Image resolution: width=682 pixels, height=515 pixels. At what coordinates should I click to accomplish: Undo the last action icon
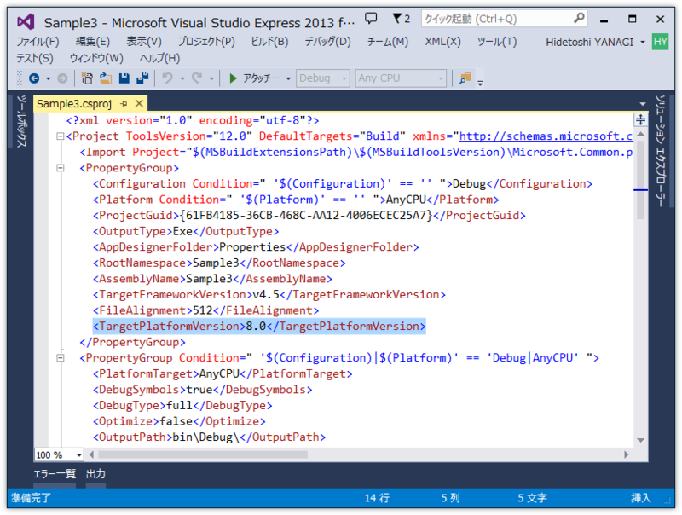pyautogui.click(x=167, y=78)
